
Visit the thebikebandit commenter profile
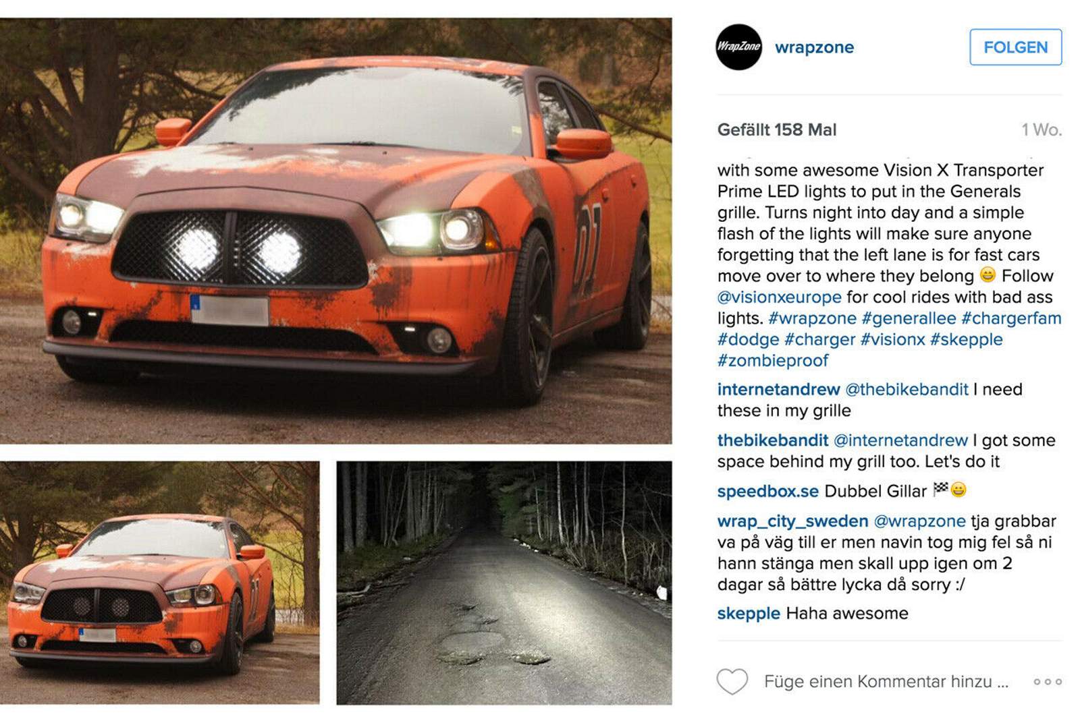772,440
